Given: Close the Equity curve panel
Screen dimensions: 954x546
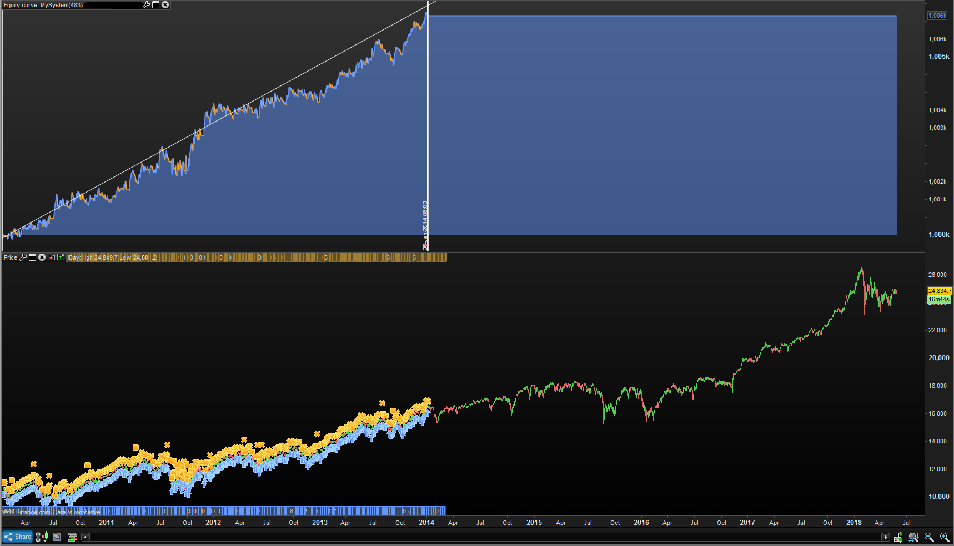Looking at the screenshot, I should [x=165, y=5].
